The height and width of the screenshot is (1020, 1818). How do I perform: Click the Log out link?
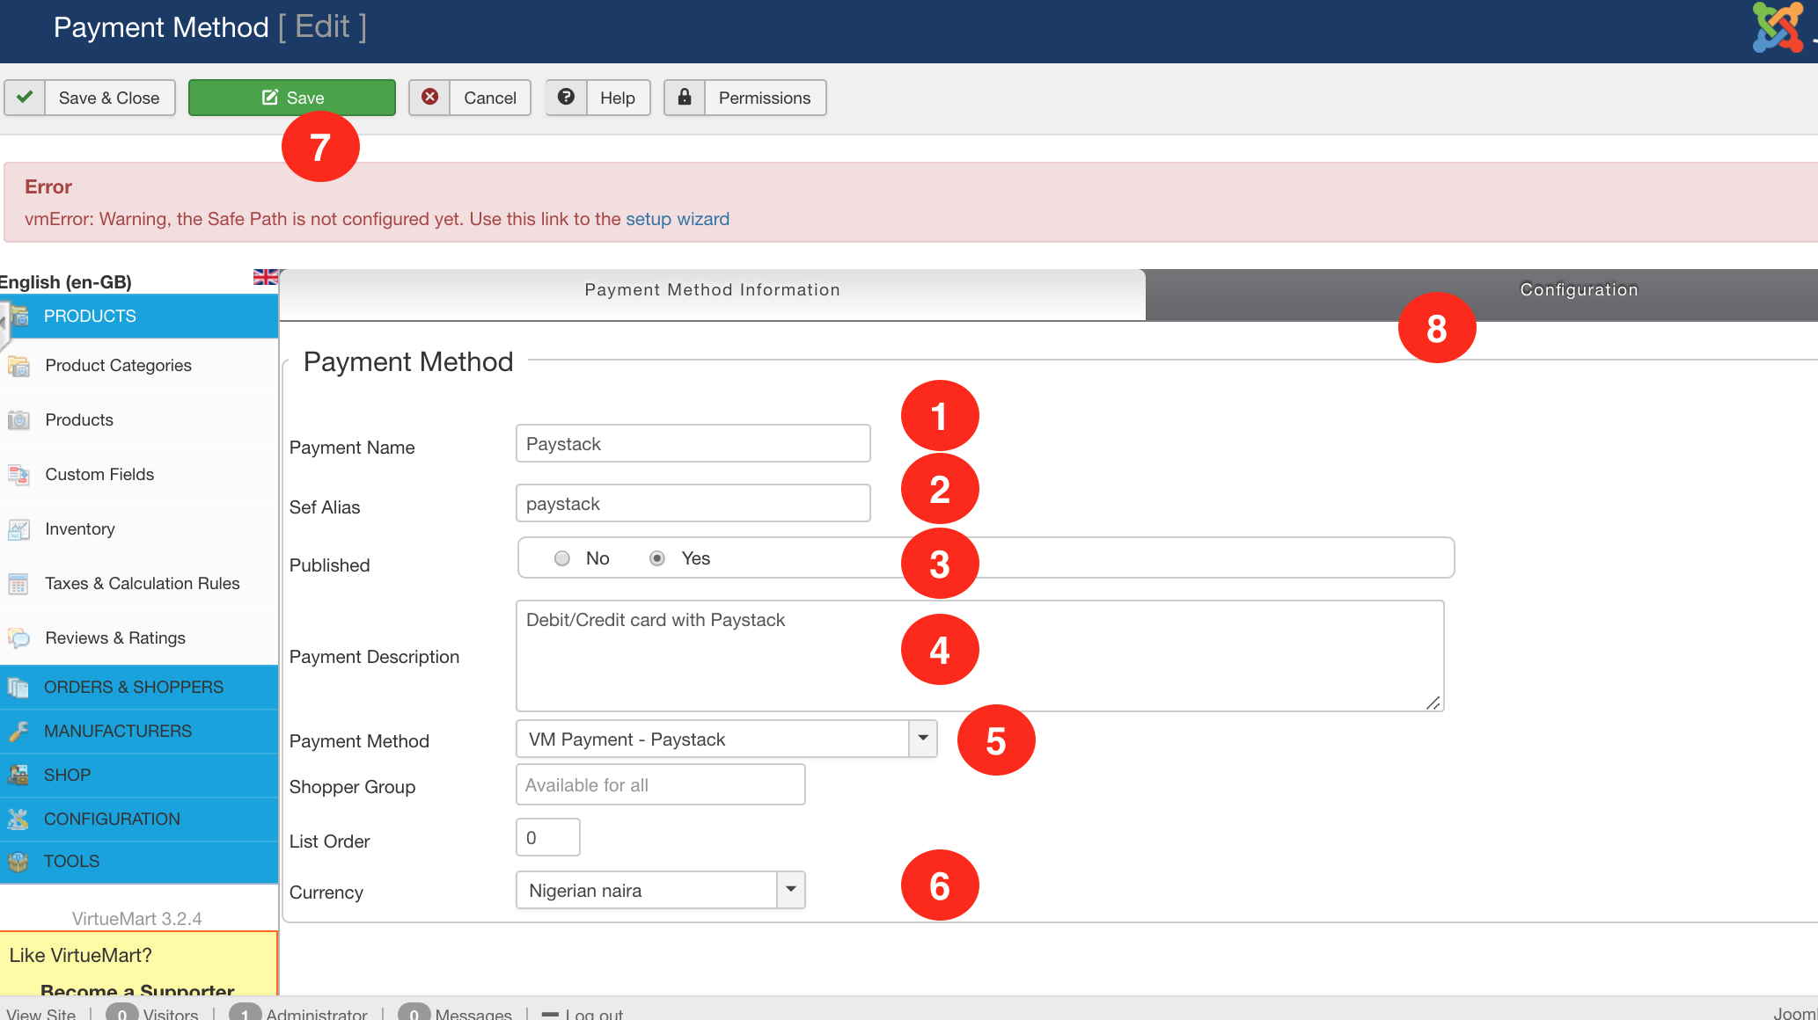tap(594, 1014)
